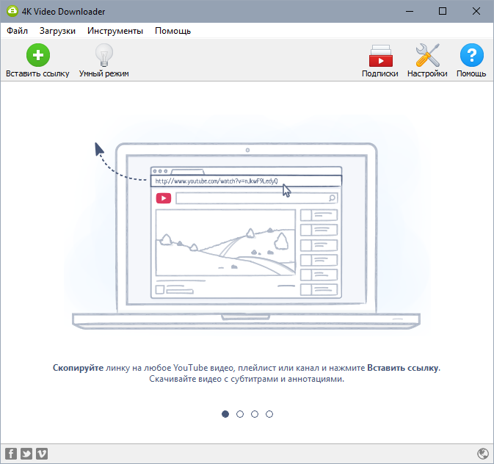Image resolution: width=494 pixels, height=464 pixels.
Task: Select the third slide indicator dot
Action: click(255, 414)
